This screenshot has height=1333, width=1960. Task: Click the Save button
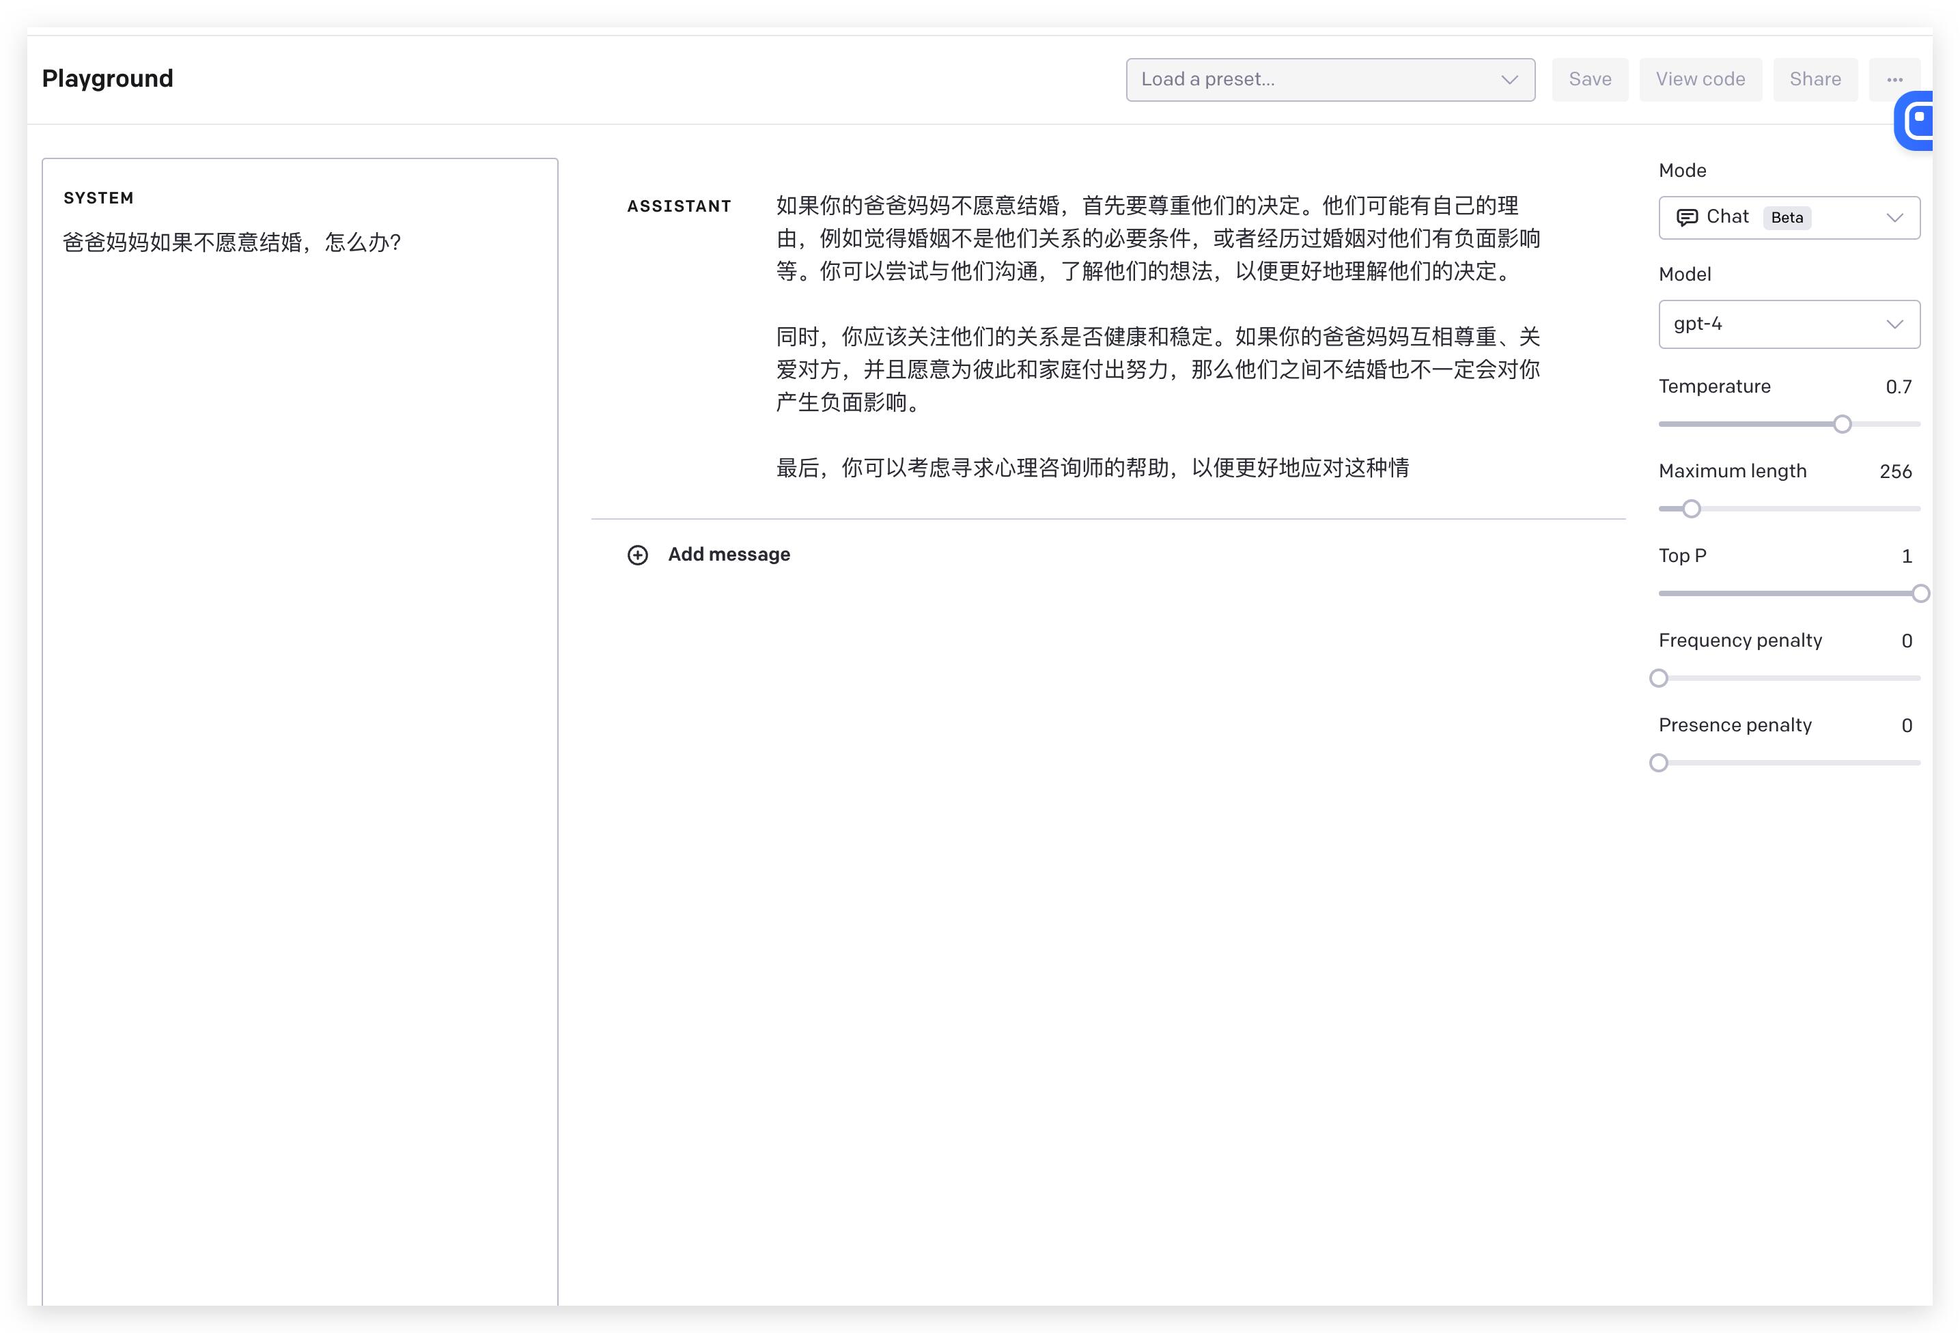(x=1590, y=79)
